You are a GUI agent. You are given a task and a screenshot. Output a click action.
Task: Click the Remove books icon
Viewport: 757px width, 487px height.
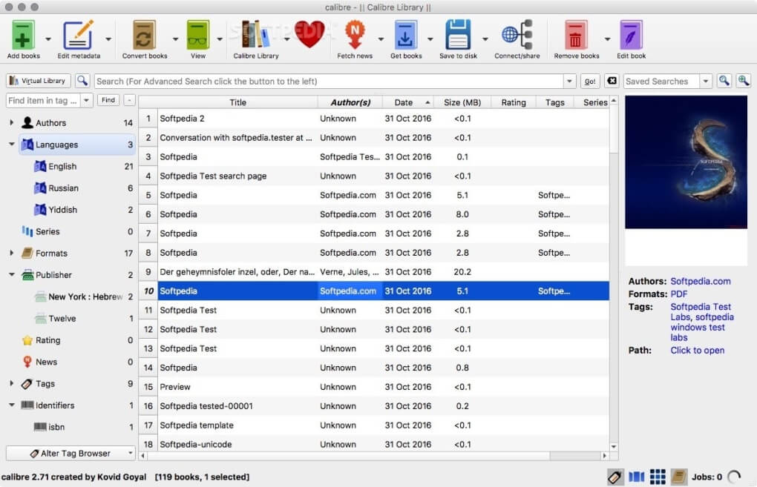574,33
